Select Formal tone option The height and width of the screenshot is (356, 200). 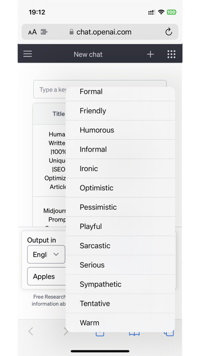pos(120,93)
